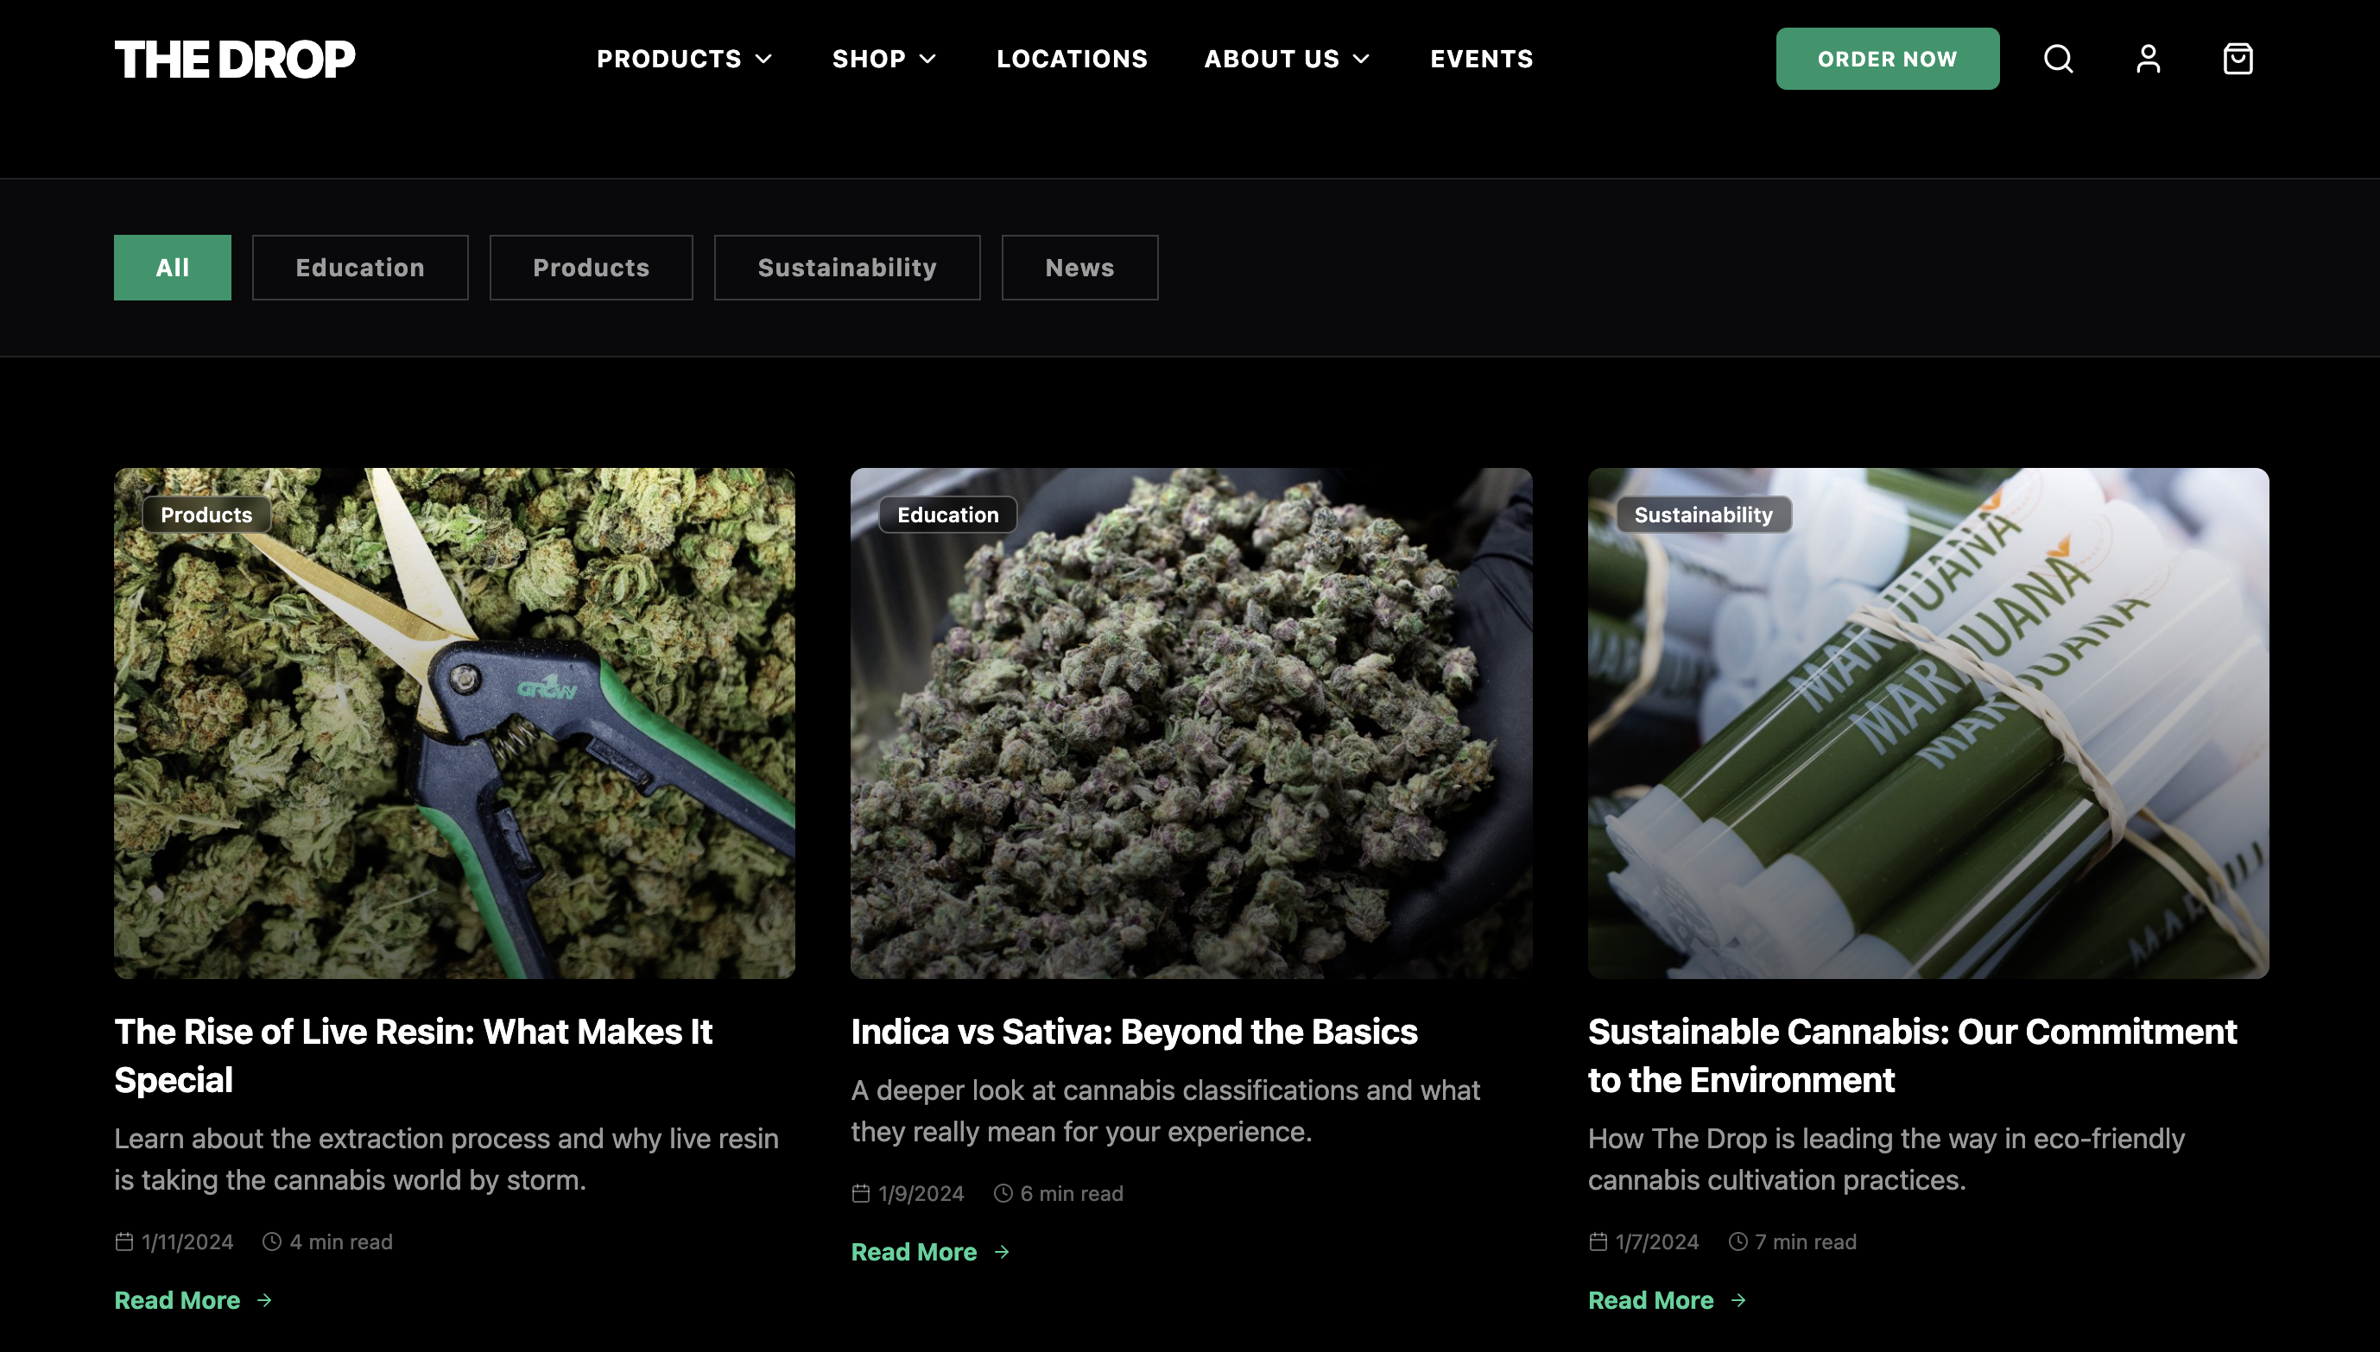Click the Sustainability badge on third card

(1704, 515)
